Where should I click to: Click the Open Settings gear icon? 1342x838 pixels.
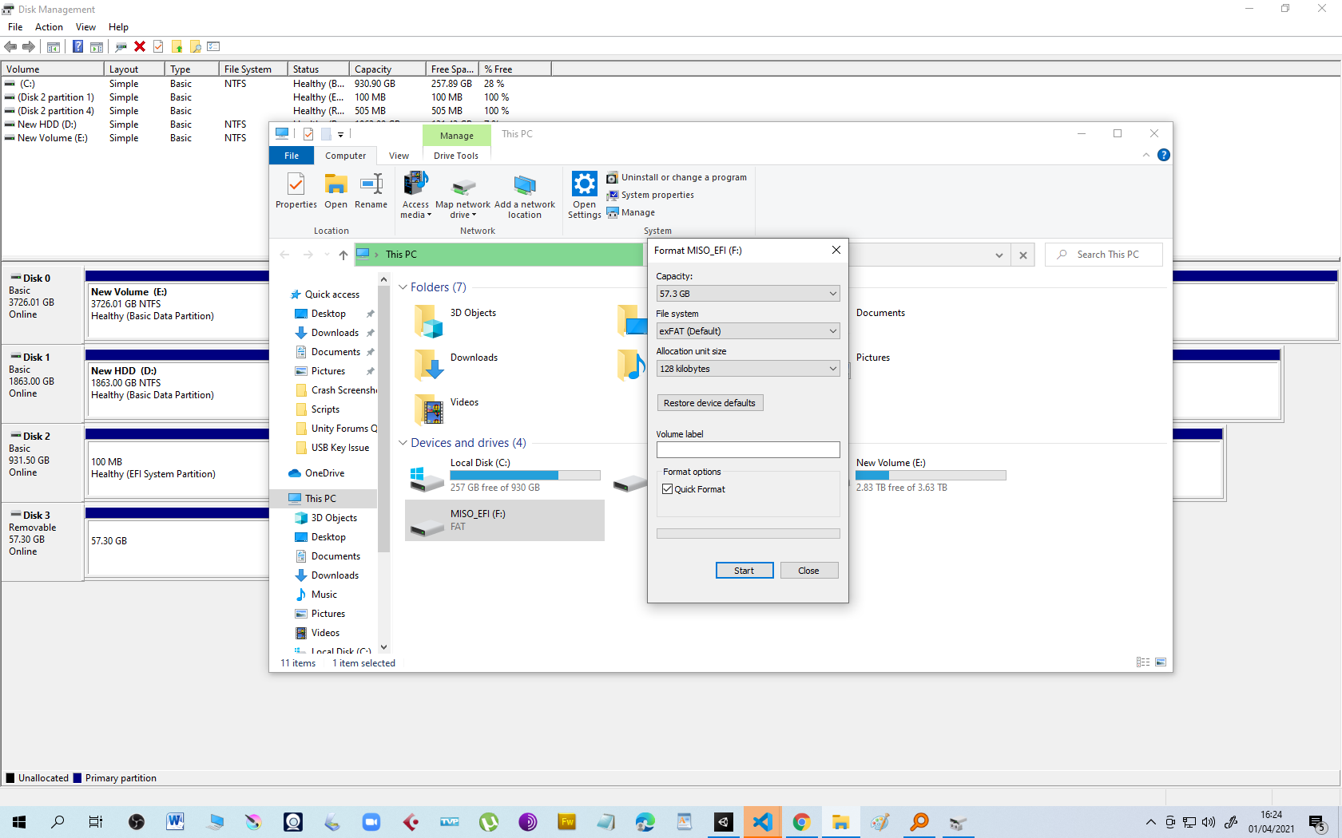tap(585, 196)
